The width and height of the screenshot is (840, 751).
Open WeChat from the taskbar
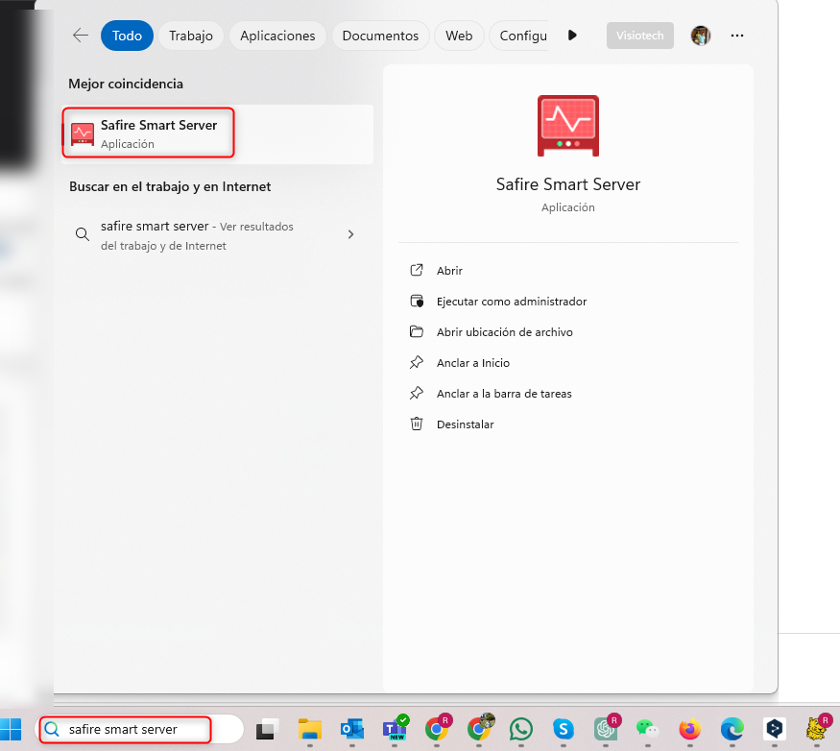click(x=648, y=729)
